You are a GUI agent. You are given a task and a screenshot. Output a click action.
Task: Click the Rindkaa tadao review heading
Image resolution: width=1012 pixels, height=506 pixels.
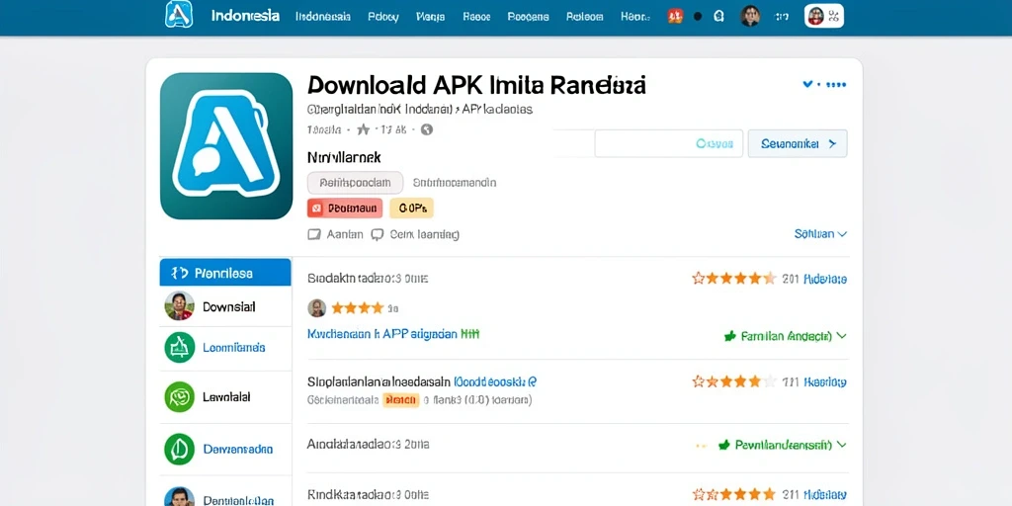pyautogui.click(x=368, y=495)
